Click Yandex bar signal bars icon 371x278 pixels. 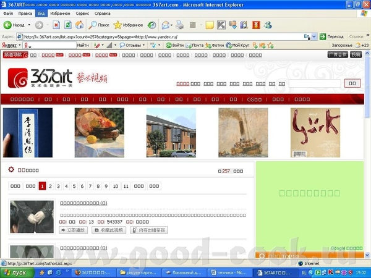tap(109, 45)
